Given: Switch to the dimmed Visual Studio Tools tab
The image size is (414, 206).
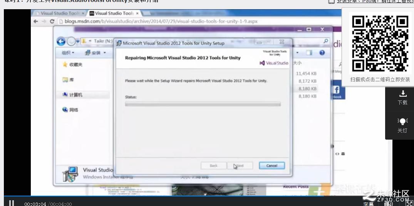Looking at the screenshot, I should tap(60, 13).
